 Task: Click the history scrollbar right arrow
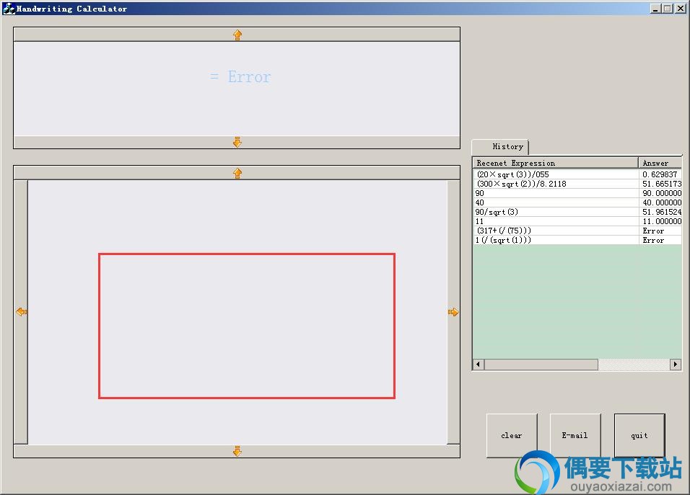pyautogui.click(x=676, y=364)
